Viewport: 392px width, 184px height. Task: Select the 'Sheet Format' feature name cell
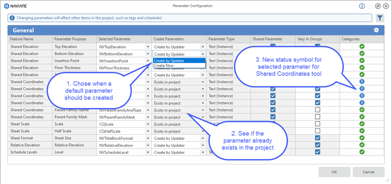[x=30, y=138]
